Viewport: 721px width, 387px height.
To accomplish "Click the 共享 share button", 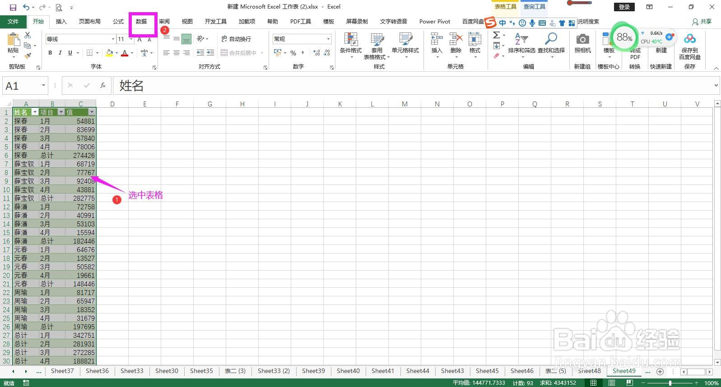I will tap(702, 22).
